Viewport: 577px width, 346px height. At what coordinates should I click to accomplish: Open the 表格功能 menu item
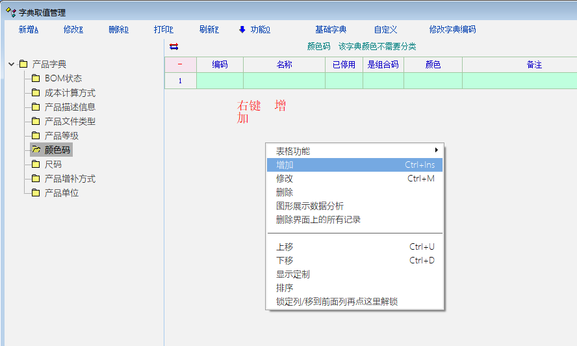(355, 151)
